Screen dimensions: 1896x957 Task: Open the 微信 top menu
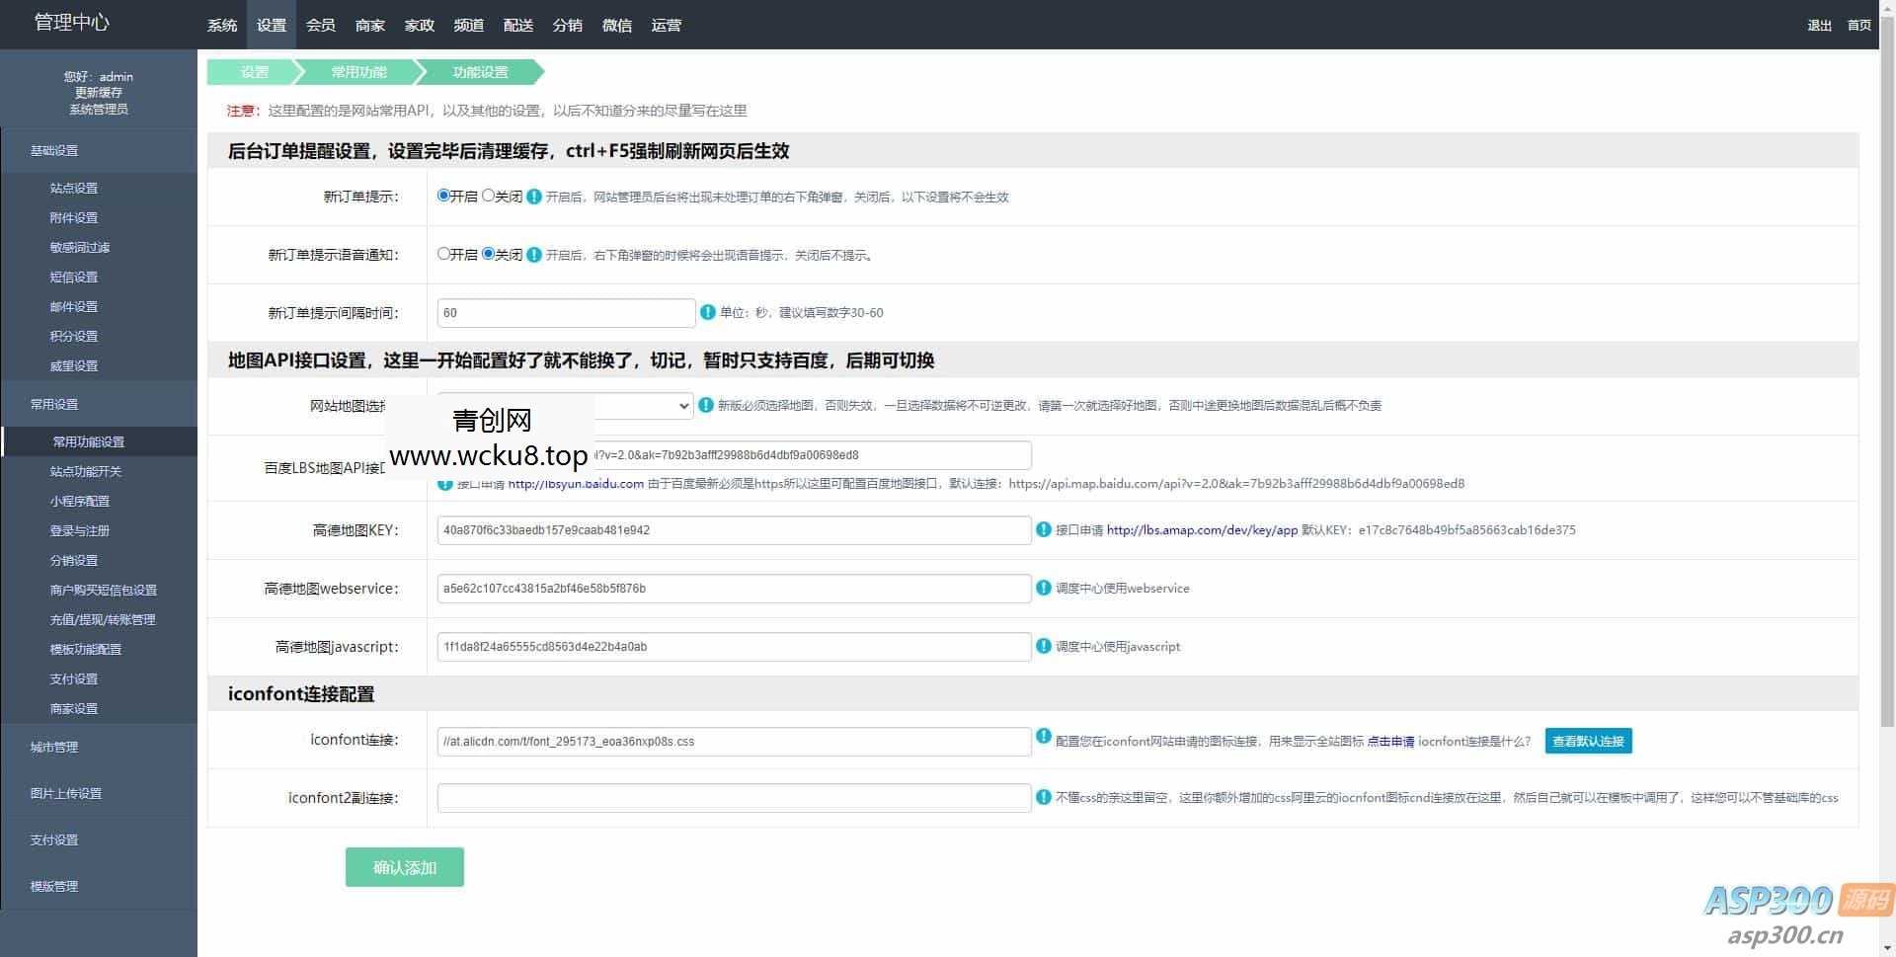[617, 25]
